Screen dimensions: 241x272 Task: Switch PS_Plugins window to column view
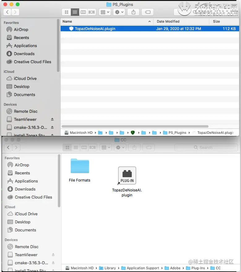[83, 12]
